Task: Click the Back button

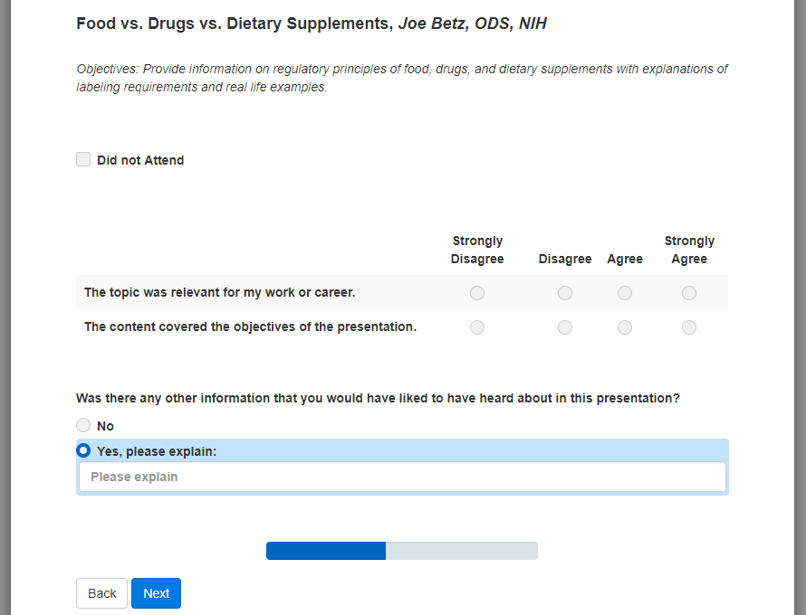Action: [x=101, y=593]
